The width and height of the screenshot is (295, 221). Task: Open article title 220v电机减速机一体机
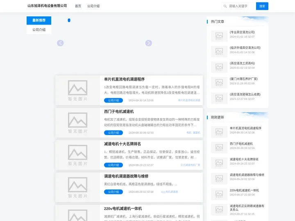(x=123, y=209)
